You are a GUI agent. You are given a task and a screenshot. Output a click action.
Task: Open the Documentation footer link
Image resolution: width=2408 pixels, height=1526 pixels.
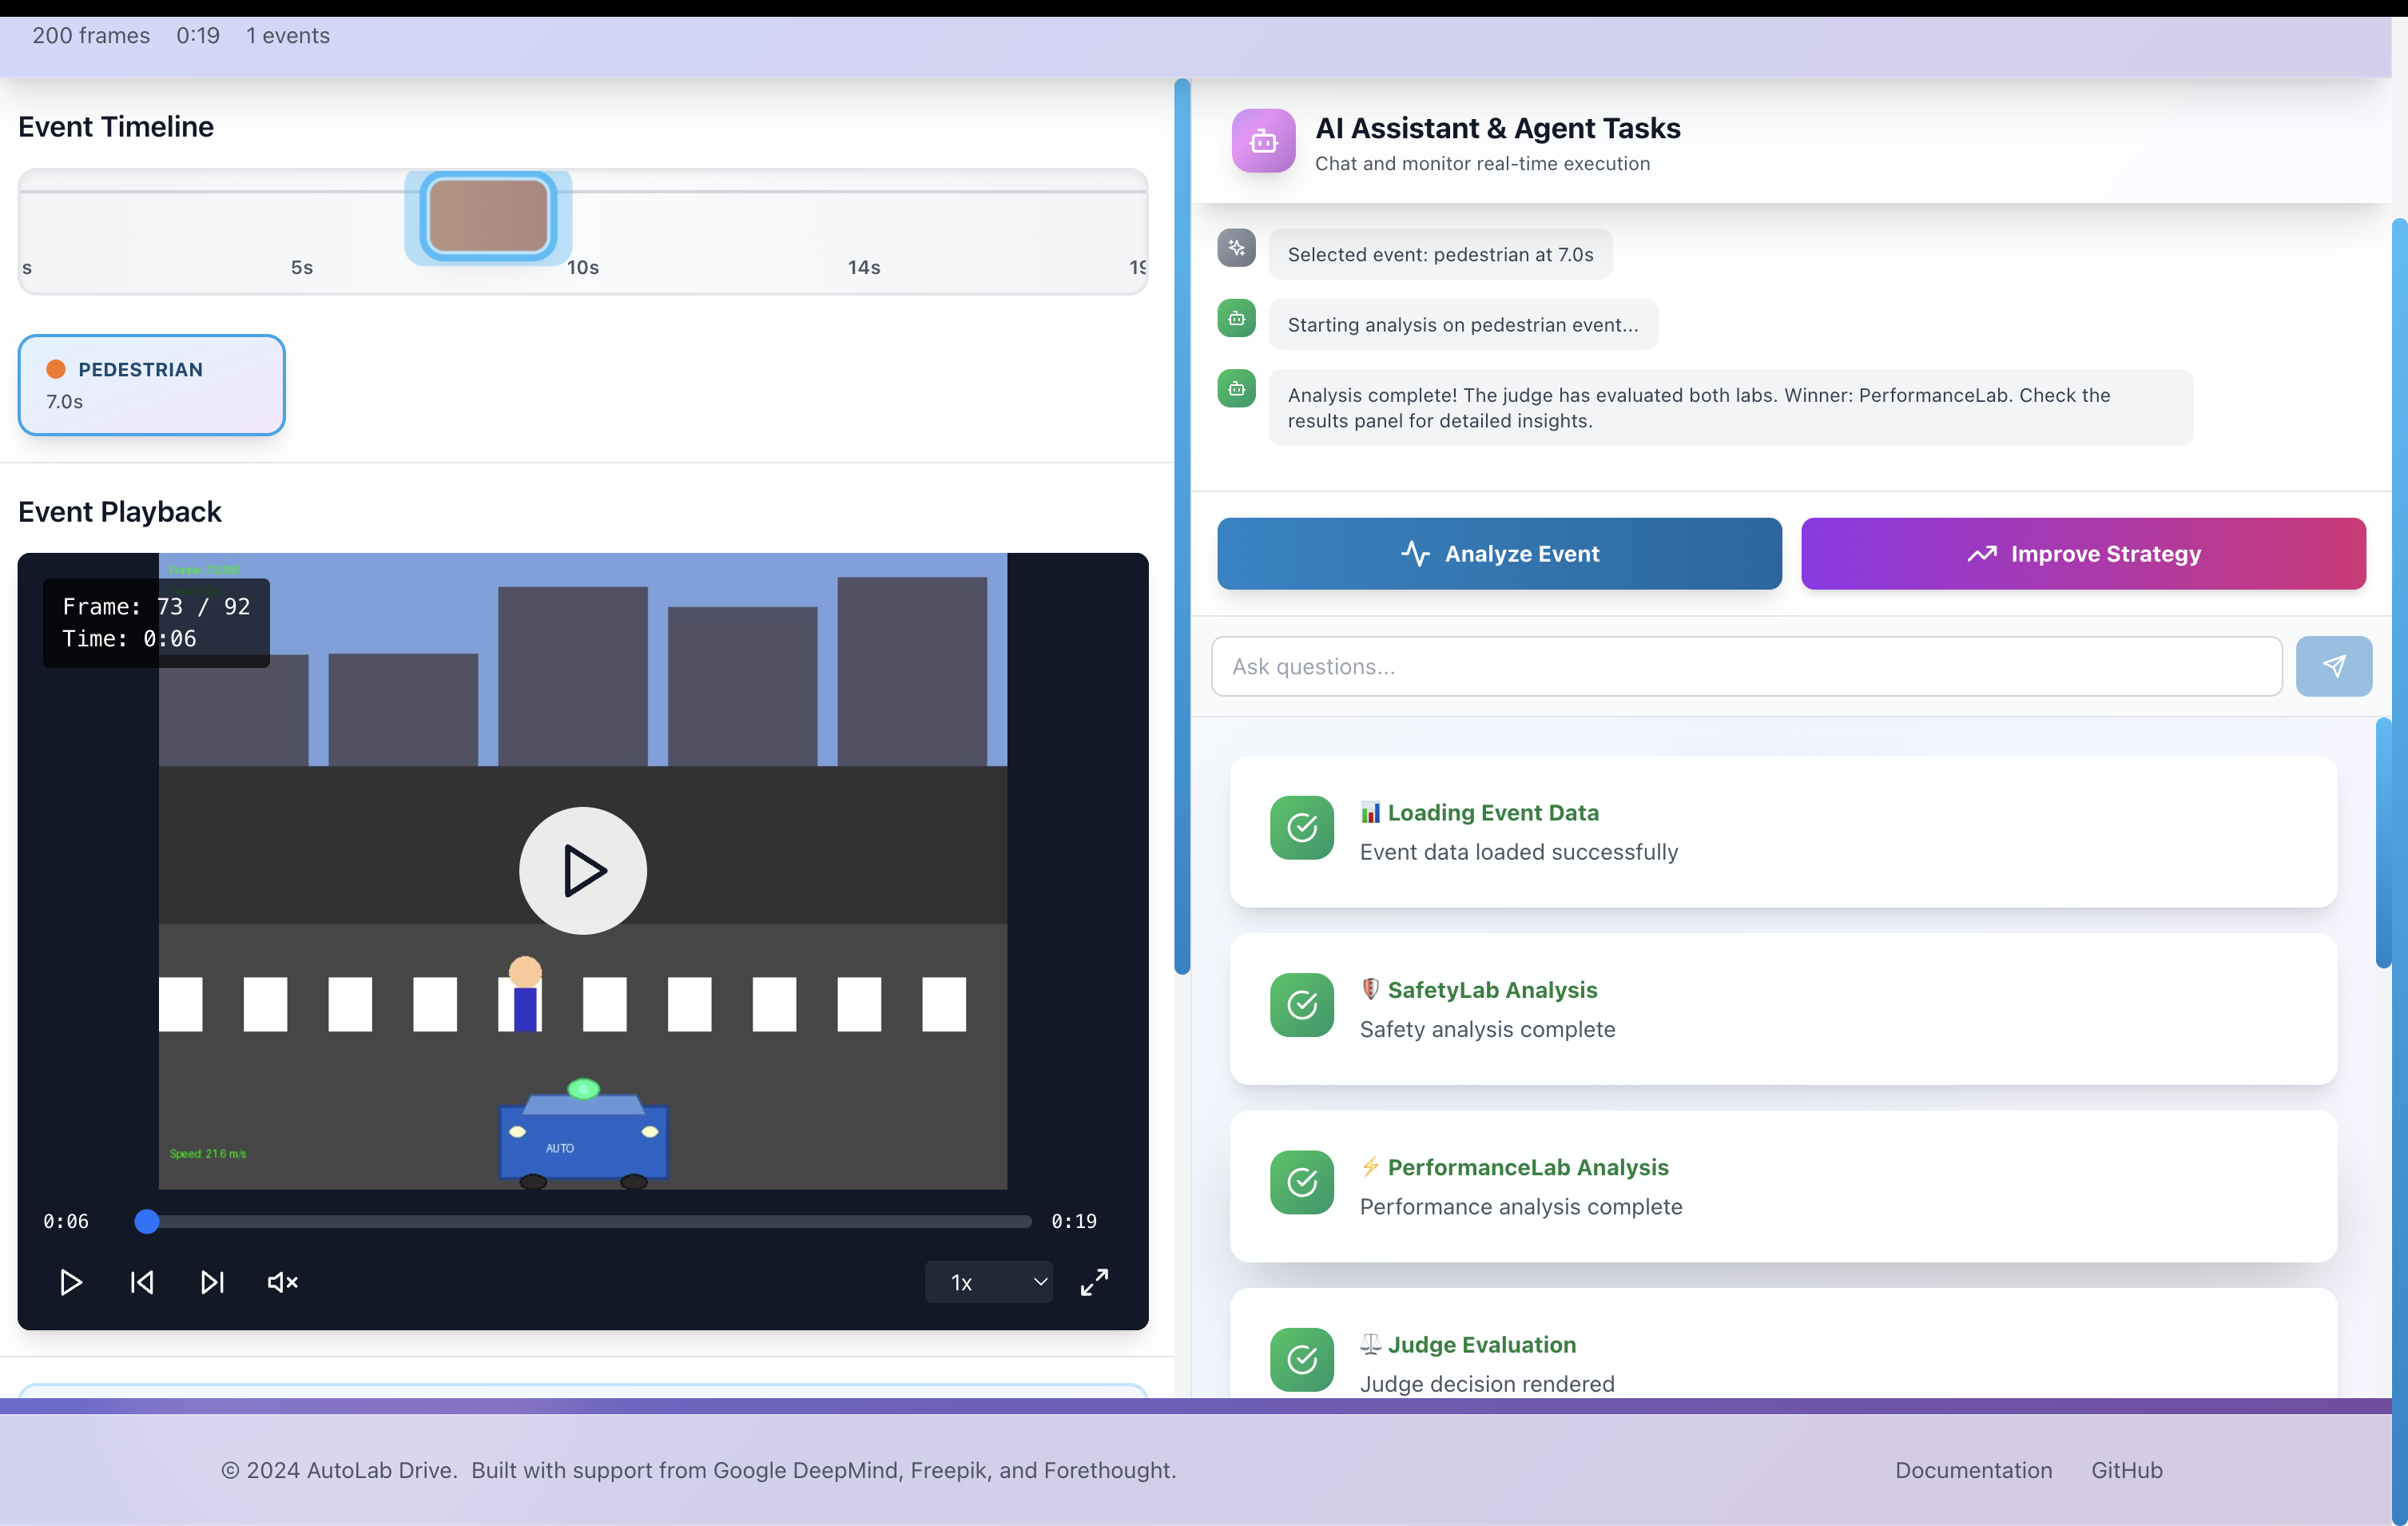1972,1470
